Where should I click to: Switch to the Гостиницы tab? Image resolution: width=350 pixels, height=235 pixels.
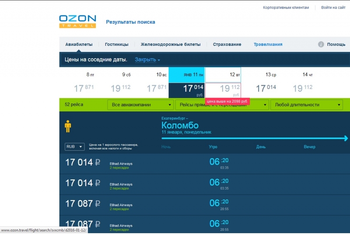[x=116, y=45]
